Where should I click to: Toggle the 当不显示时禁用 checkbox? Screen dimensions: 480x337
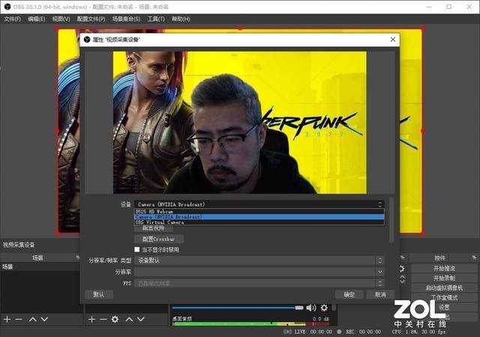pyautogui.click(x=136, y=249)
